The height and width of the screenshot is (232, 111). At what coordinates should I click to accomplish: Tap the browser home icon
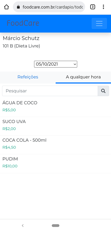tap(6, 7)
